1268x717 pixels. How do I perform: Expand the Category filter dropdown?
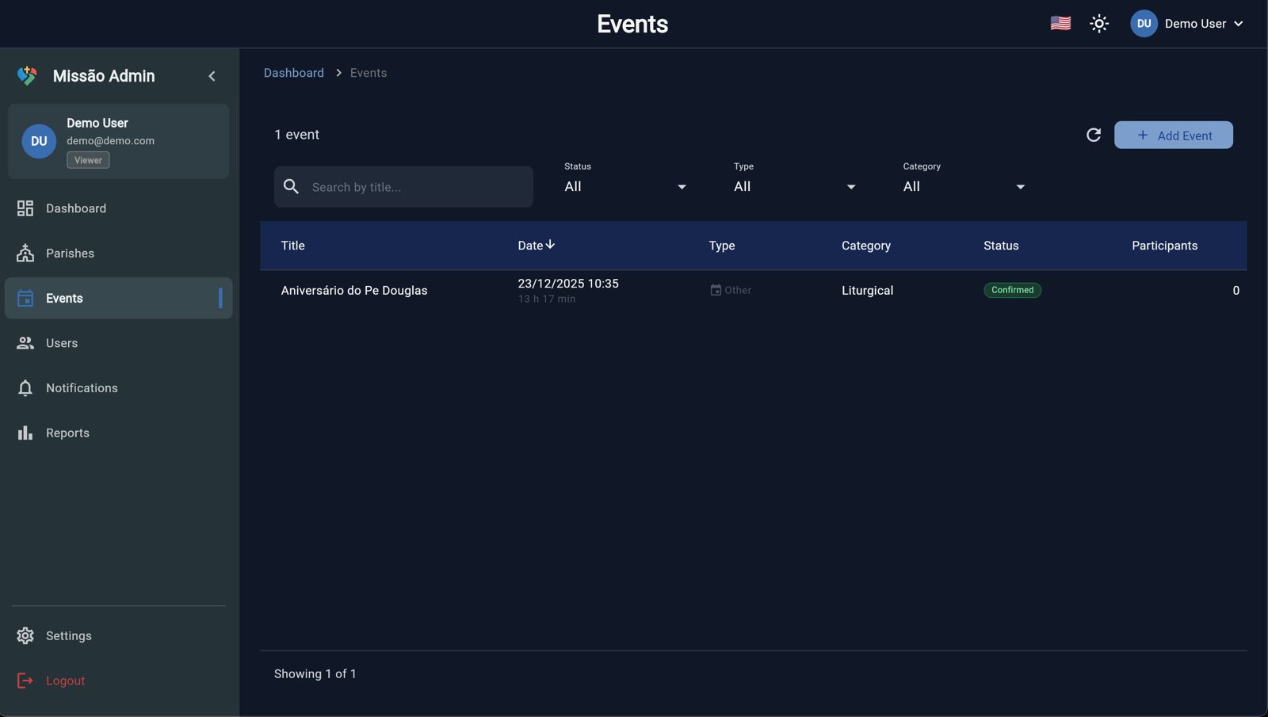(x=964, y=187)
